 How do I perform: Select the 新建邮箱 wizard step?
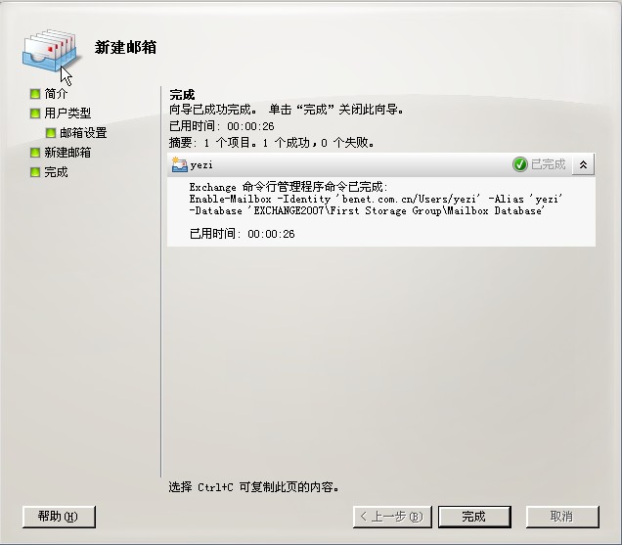click(x=67, y=153)
